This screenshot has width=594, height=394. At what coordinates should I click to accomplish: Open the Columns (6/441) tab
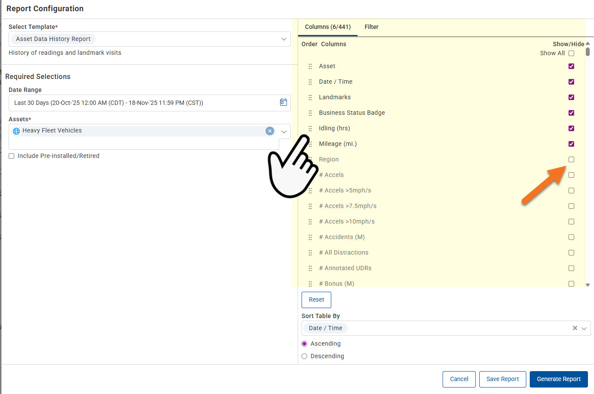pyautogui.click(x=328, y=27)
